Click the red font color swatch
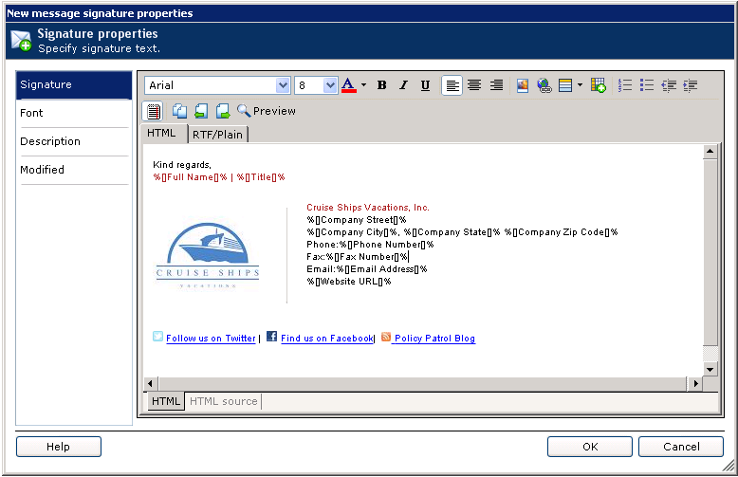Image resolution: width=738 pixels, height=477 pixels. (348, 85)
